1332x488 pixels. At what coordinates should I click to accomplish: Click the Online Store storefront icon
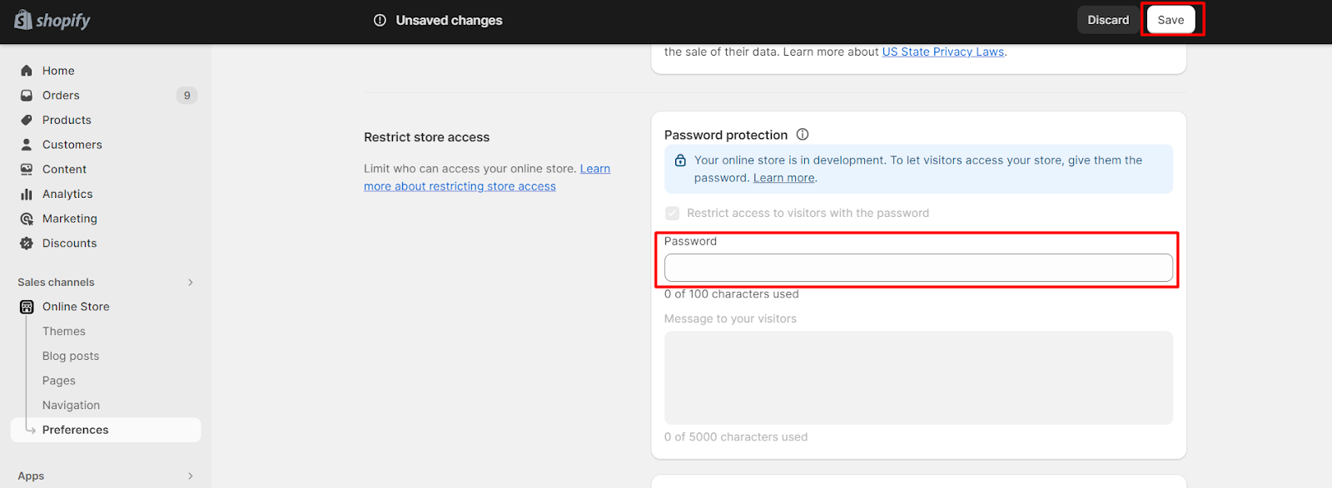(27, 307)
